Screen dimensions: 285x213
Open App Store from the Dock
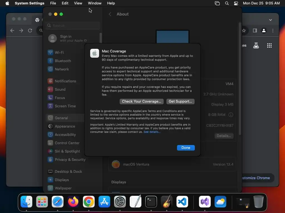tap(104, 202)
